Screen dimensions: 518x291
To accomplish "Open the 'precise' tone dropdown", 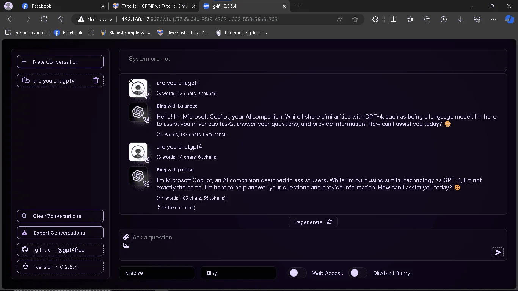I will pyautogui.click(x=157, y=273).
